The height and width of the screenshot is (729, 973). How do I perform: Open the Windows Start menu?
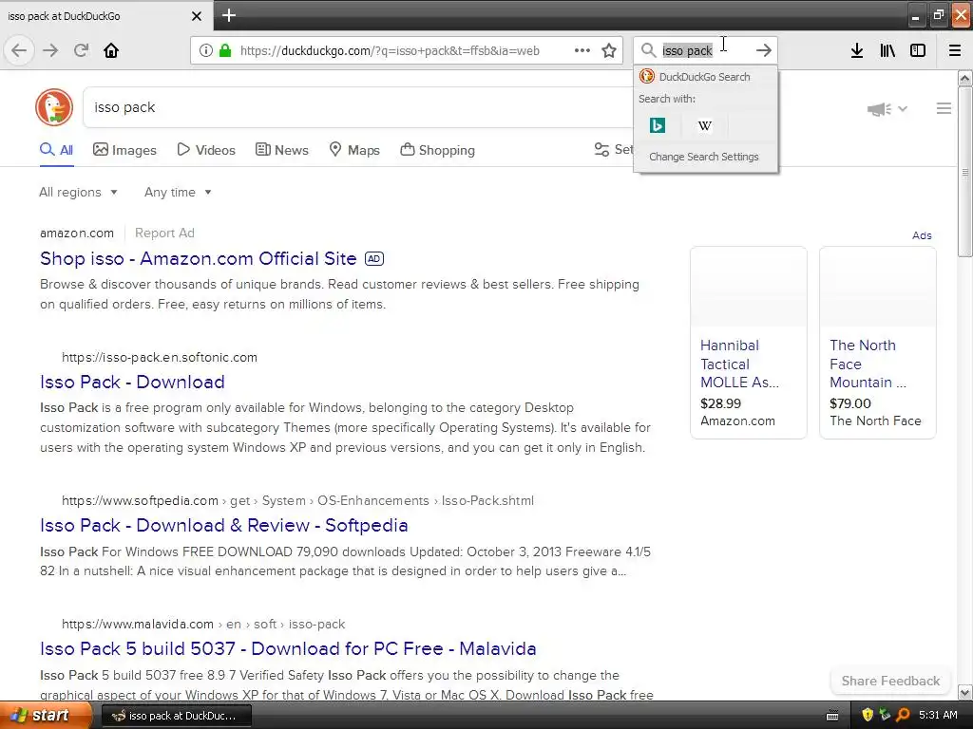[47, 716]
